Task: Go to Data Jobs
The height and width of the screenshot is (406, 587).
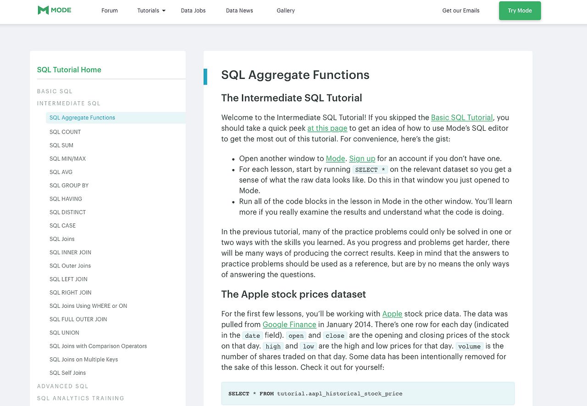Action: (x=193, y=11)
